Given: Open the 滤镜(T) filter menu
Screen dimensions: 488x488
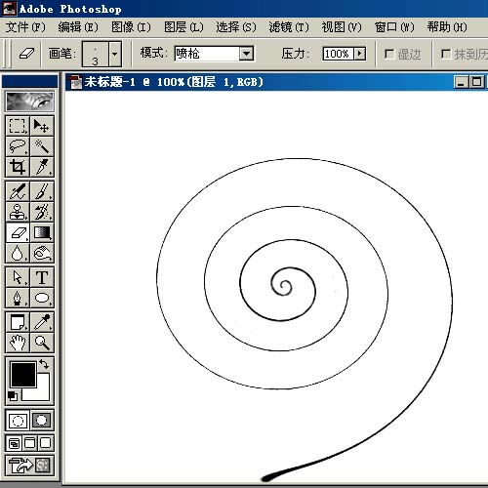Looking at the screenshot, I should (289, 27).
